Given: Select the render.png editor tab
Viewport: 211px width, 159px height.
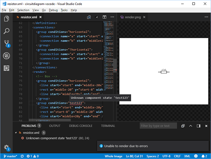Looking at the screenshot, I should pyautogui.click(x=133, y=17).
